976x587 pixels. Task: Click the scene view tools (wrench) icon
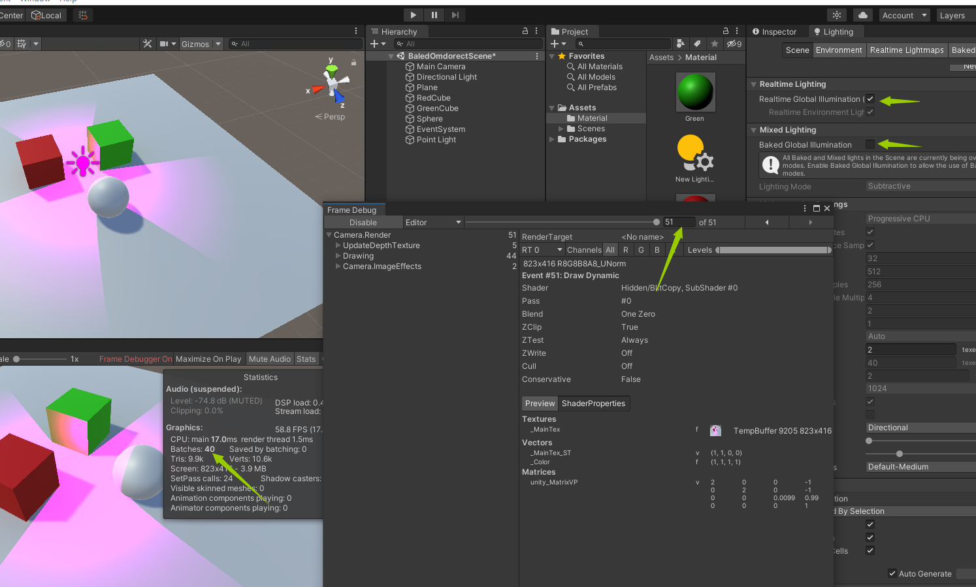click(148, 44)
